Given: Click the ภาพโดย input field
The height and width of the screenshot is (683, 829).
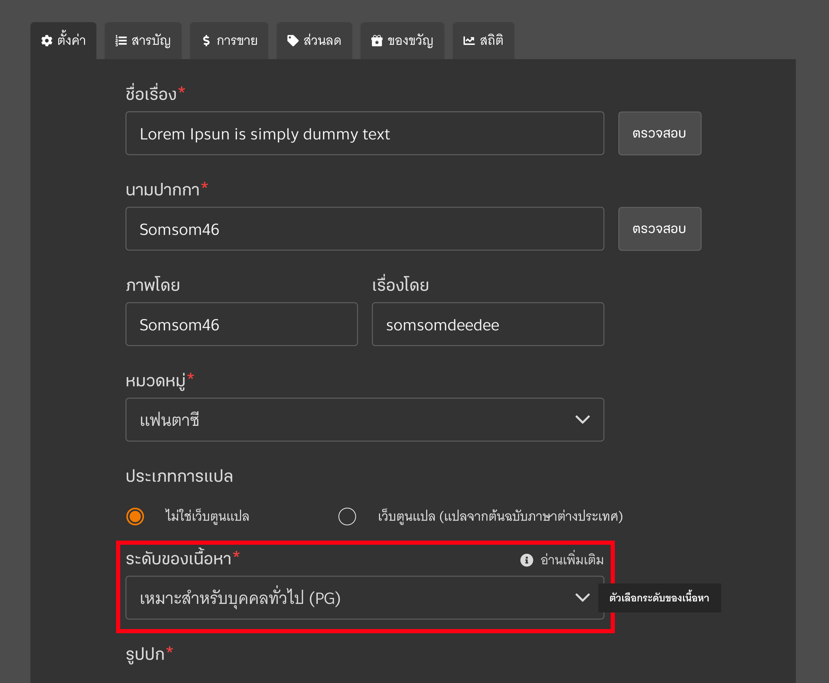Looking at the screenshot, I should 242,324.
